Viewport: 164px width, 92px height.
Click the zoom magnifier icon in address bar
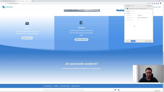pos(148,3)
